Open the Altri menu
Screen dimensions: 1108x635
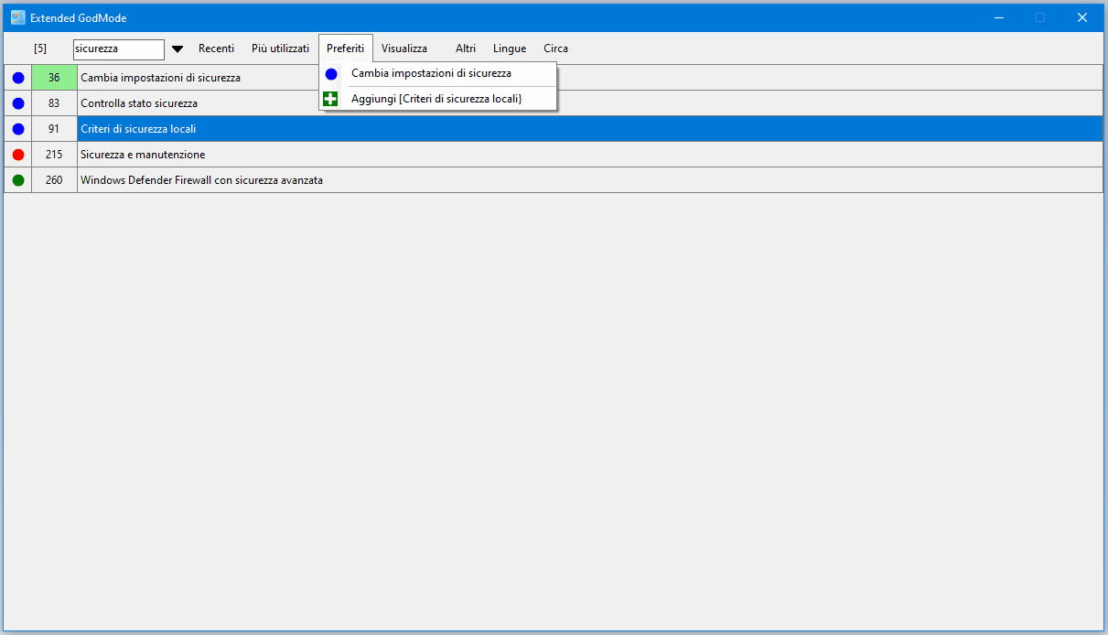[466, 48]
